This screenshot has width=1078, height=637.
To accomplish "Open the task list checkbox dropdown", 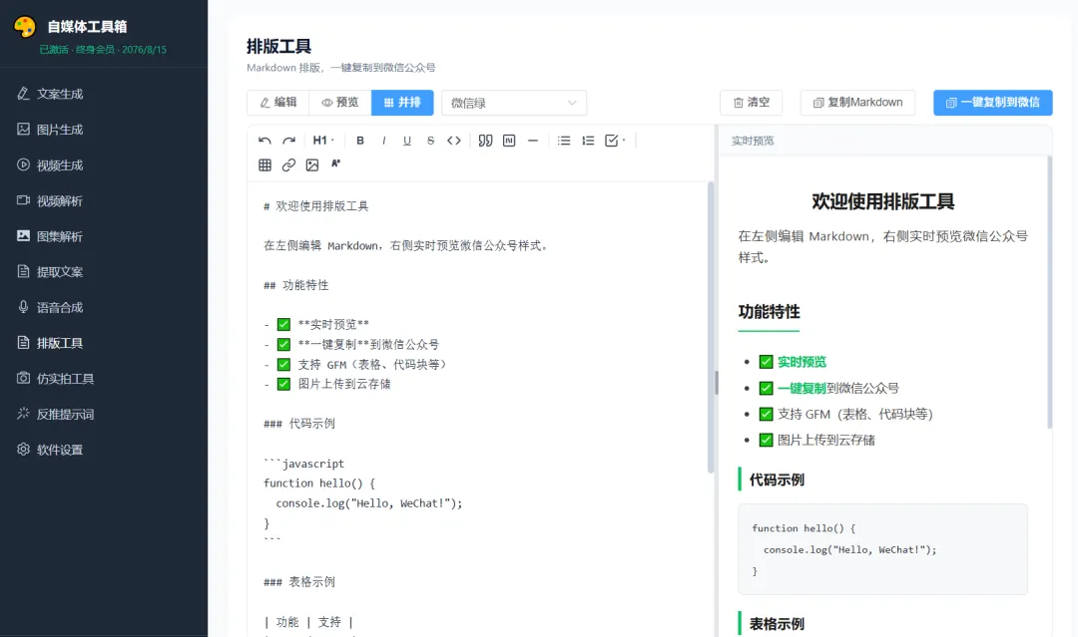I will click(615, 141).
